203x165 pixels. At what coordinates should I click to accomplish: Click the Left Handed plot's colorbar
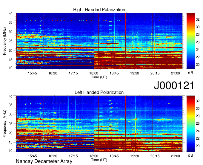190,124
